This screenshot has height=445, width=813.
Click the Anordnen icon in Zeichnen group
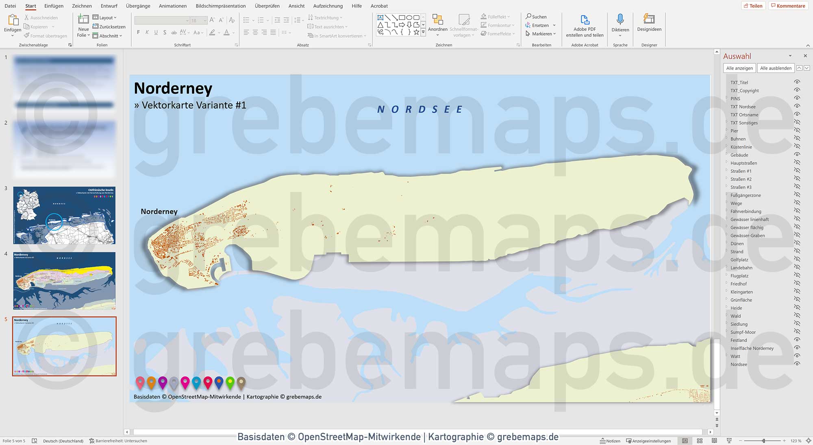tap(438, 20)
